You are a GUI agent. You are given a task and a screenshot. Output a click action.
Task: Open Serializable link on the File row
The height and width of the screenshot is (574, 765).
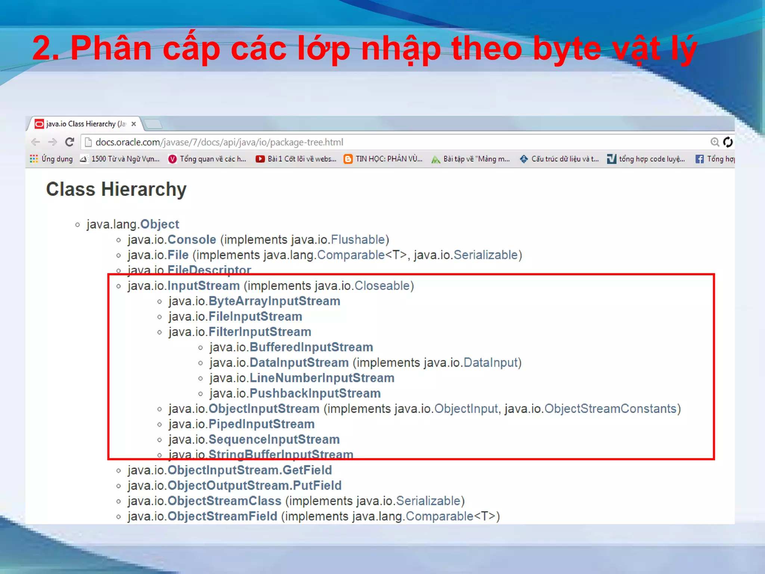click(x=486, y=255)
